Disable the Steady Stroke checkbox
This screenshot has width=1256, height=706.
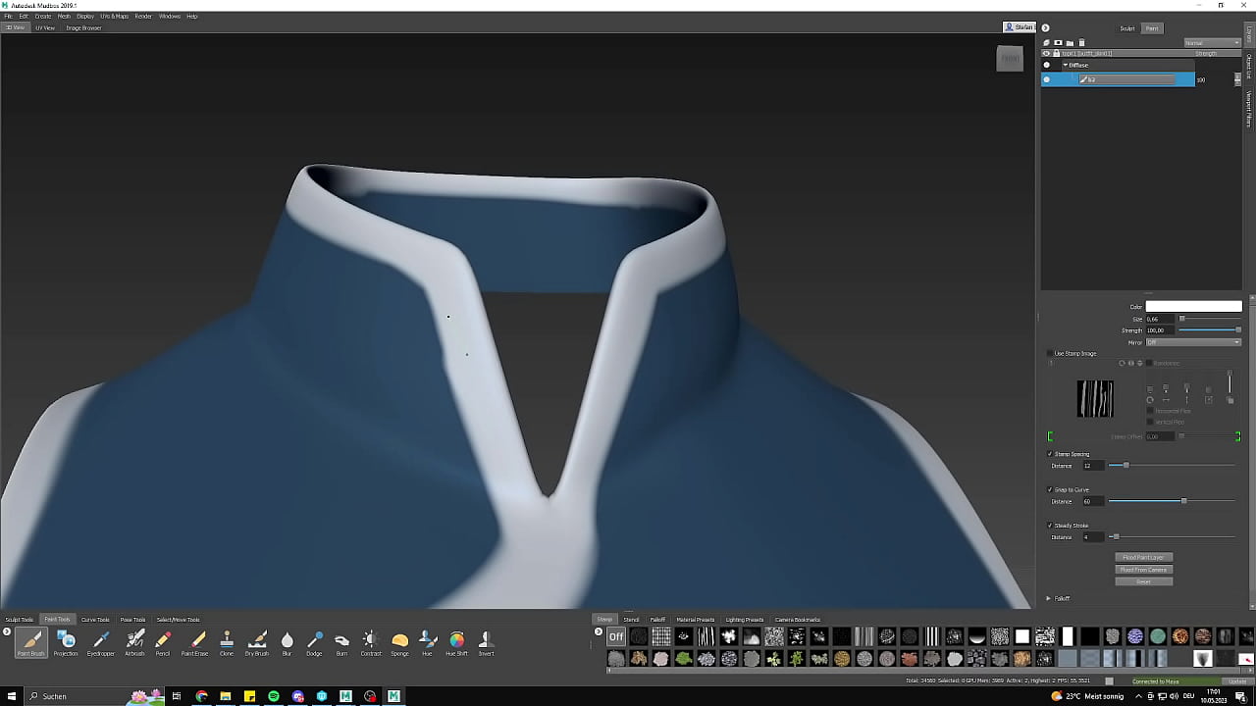(x=1050, y=526)
